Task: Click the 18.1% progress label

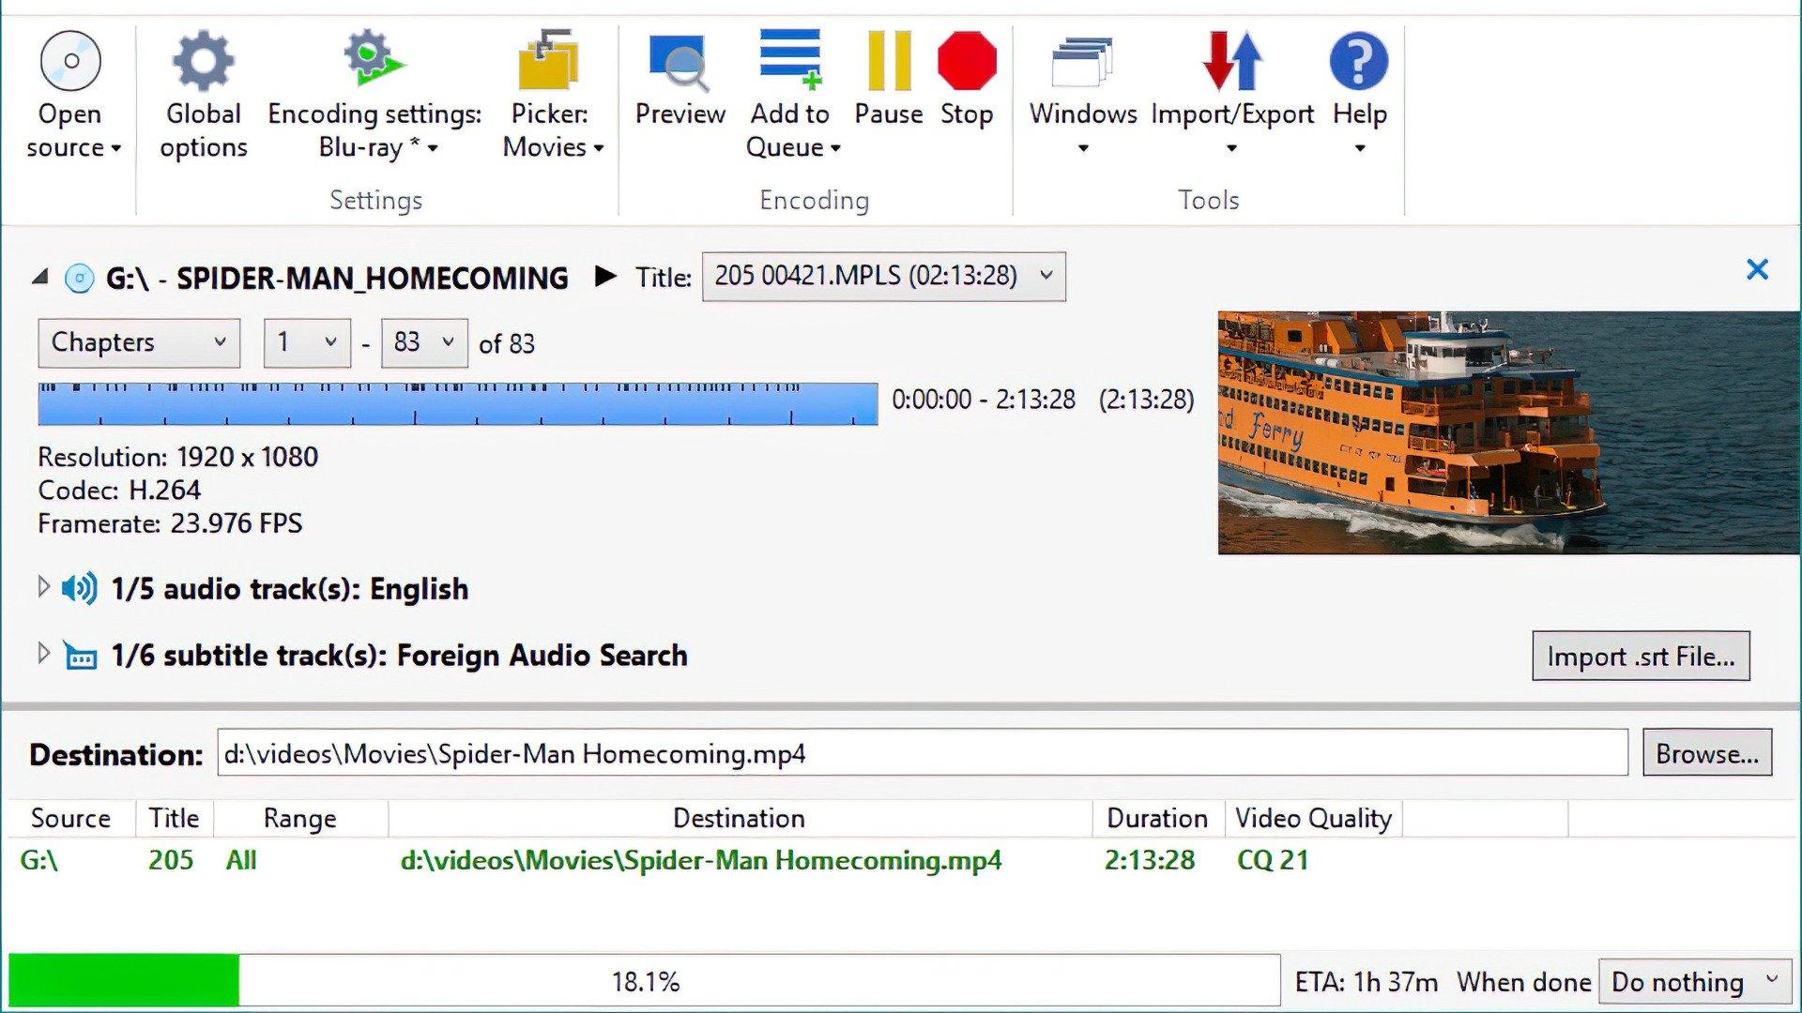Action: click(646, 982)
